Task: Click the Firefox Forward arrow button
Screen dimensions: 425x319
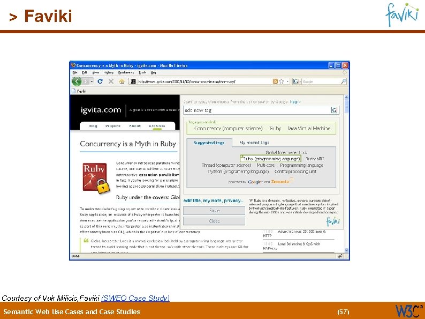Action: pyautogui.click(x=86, y=81)
